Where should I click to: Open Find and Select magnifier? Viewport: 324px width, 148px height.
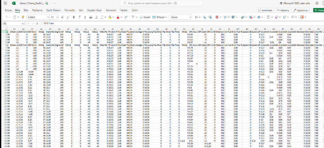tap(292, 17)
